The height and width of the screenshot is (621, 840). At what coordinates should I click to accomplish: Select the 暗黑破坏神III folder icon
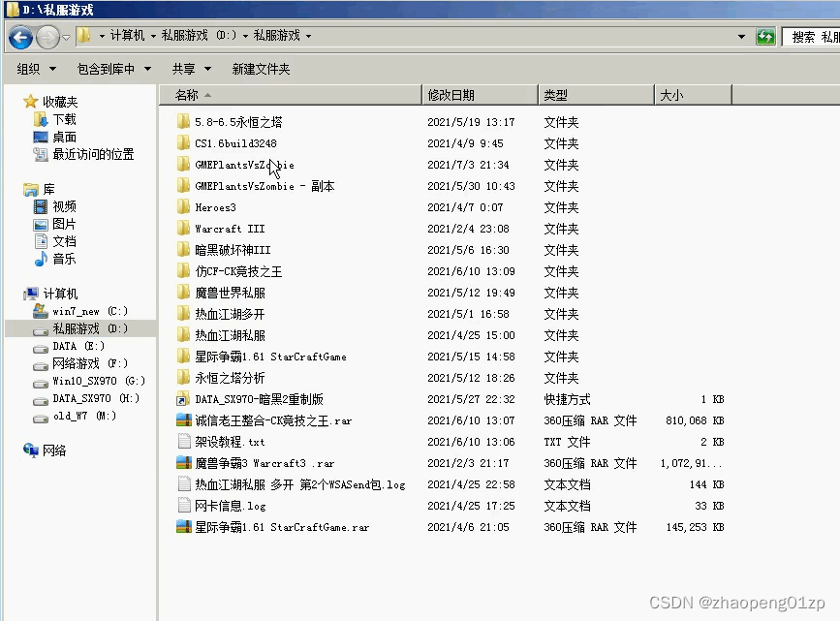click(183, 250)
